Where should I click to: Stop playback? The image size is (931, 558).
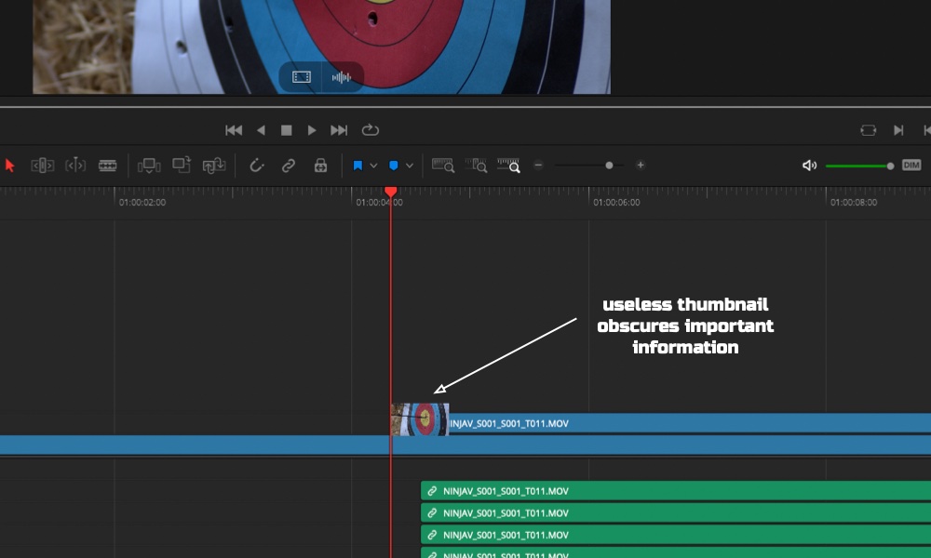click(x=286, y=130)
